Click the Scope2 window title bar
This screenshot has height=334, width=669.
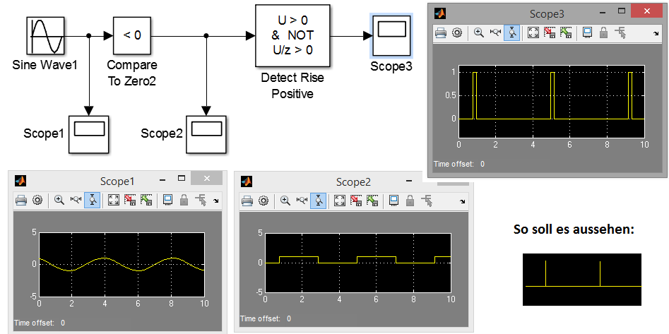pos(353,181)
